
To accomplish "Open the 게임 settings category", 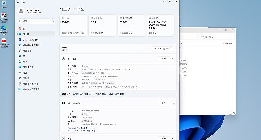I will (x=36, y=73).
